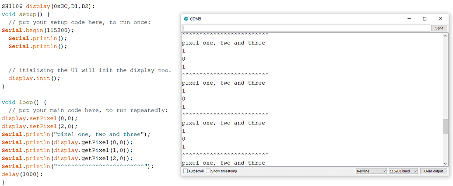Click the delay(1000) line in code
This screenshot has height=186, width=453.
[22, 175]
